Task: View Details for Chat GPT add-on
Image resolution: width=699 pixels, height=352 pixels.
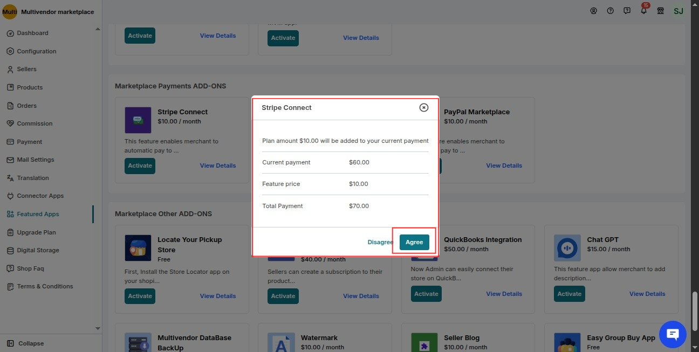Action: [647, 294]
